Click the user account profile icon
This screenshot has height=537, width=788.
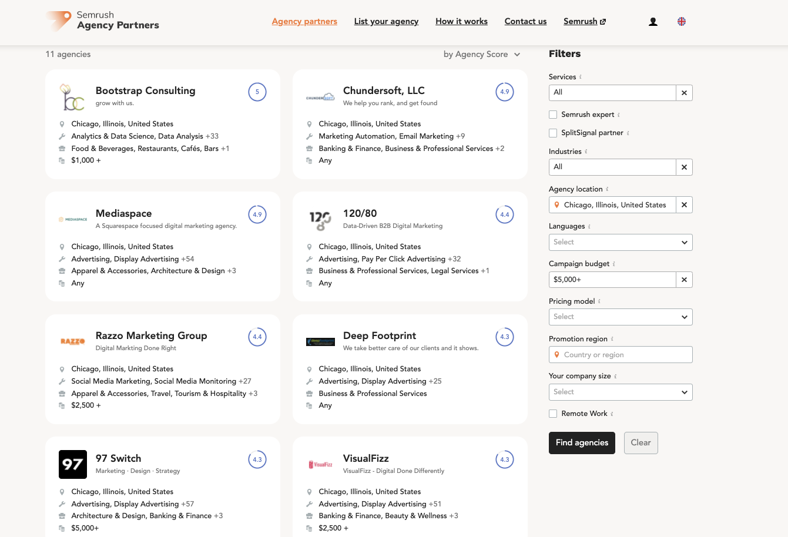tap(653, 22)
